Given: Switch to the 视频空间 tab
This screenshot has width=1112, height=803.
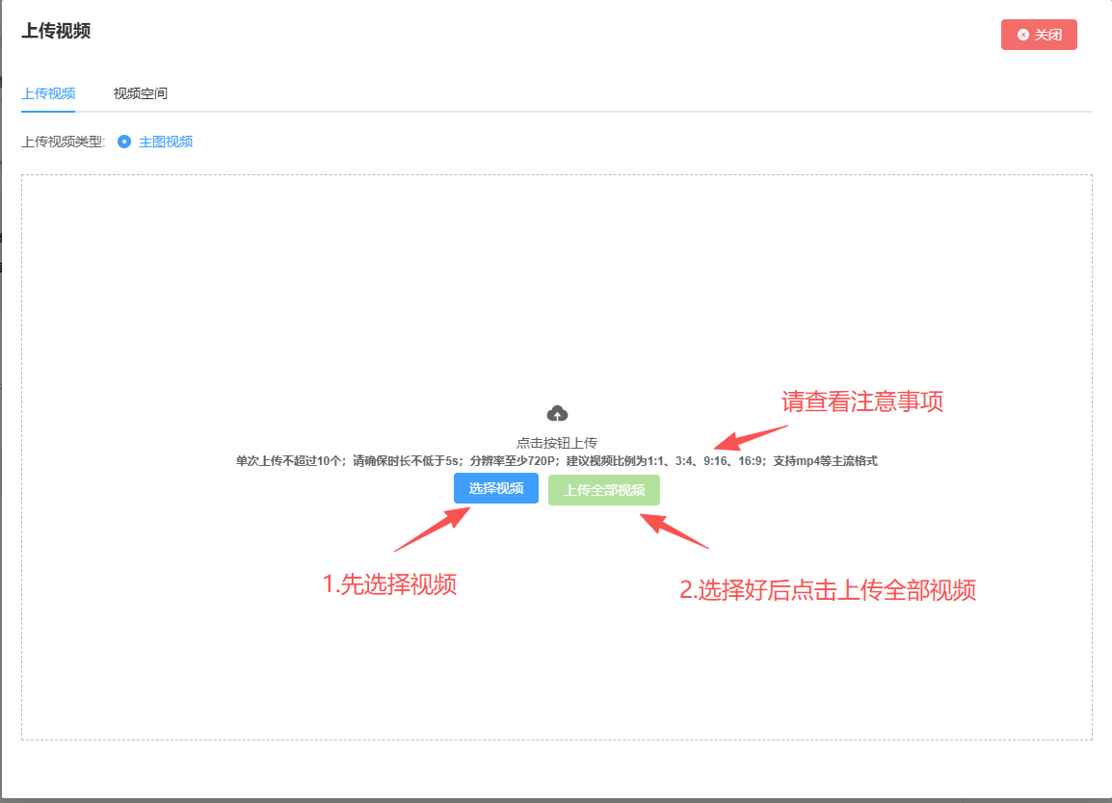Looking at the screenshot, I should pyautogui.click(x=141, y=93).
